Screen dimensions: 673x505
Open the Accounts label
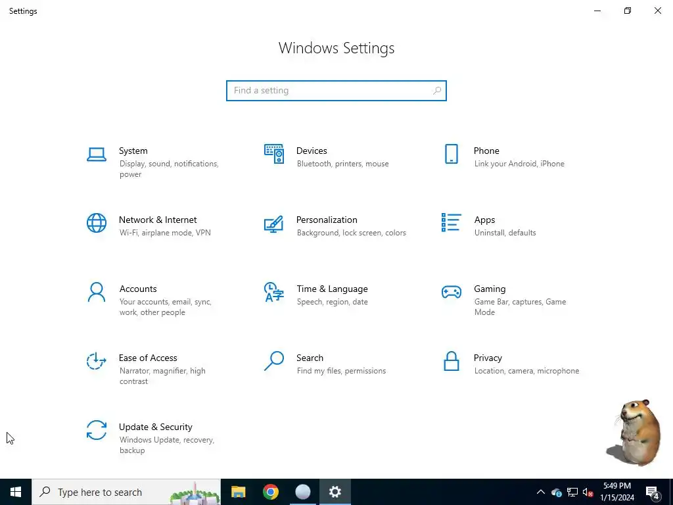pos(138,289)
